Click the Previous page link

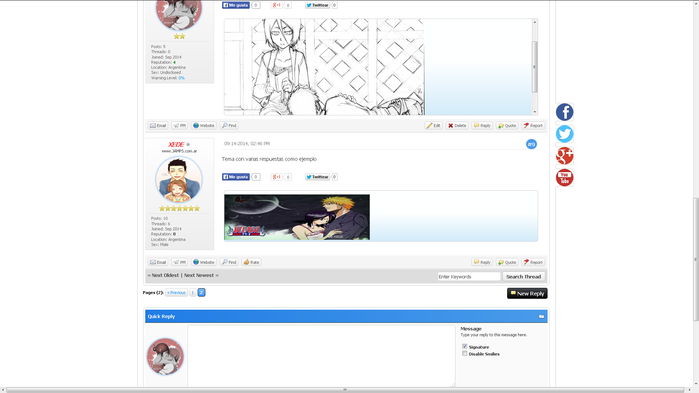(177, 293)
